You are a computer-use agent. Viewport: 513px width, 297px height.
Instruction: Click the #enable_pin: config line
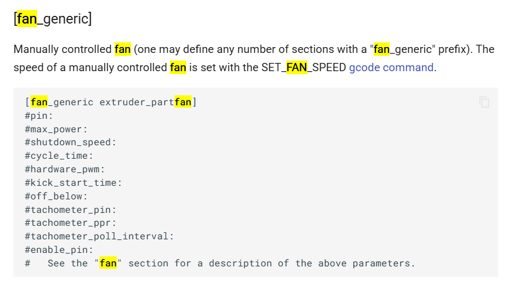coord(59,249)
